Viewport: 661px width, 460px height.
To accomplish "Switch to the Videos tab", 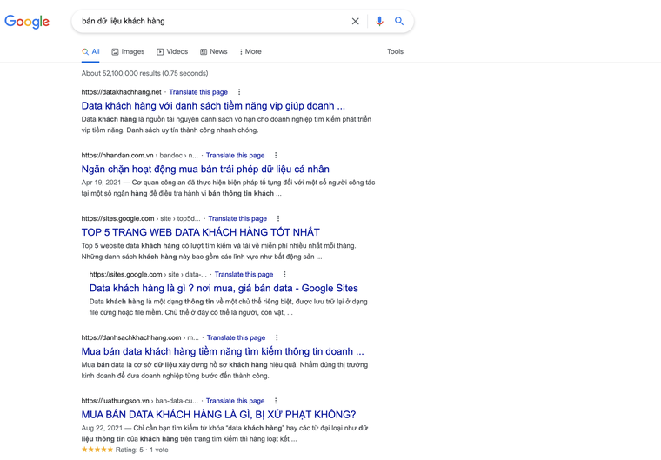I will click(x=172, y=51).
